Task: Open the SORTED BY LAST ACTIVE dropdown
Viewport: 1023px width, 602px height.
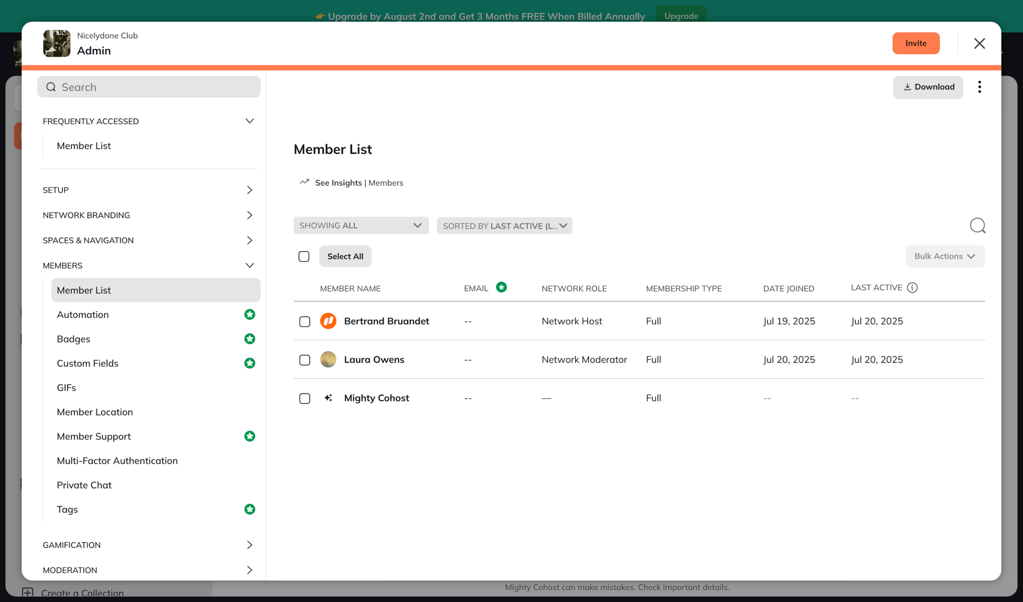Action: point(504,225)
